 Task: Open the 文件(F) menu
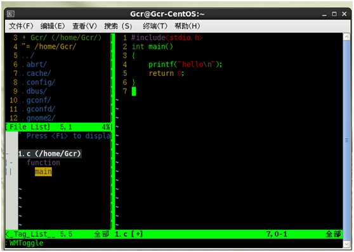coord(21,26)
